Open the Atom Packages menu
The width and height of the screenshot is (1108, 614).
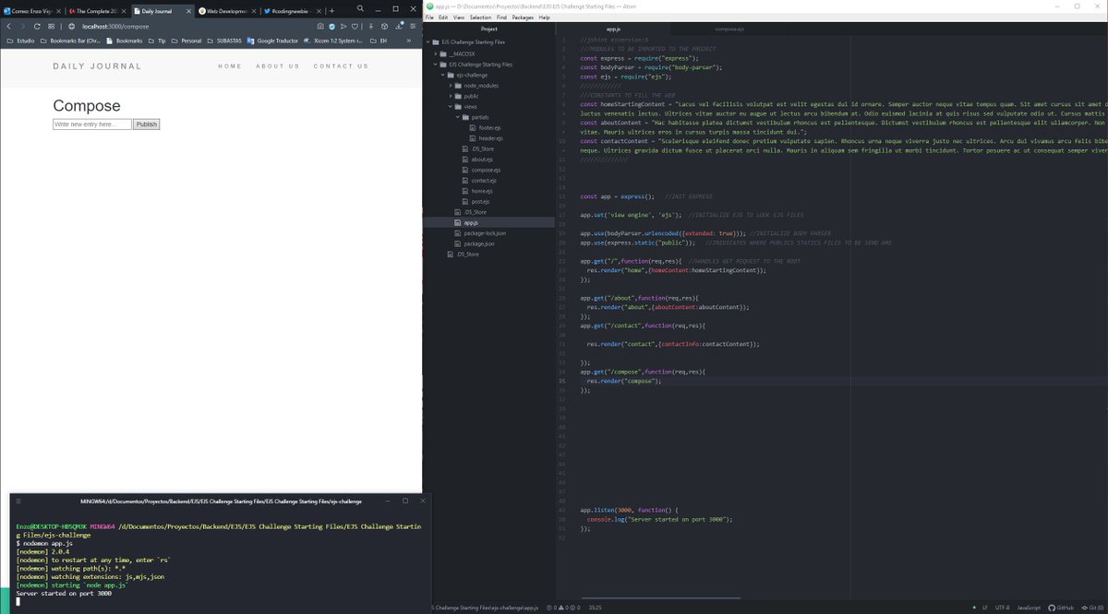click(x=524, y=18)
